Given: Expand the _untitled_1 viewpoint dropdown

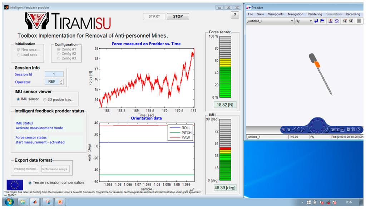Looking at the screenshot, I should pyautogui.click(x=291, y=21).
